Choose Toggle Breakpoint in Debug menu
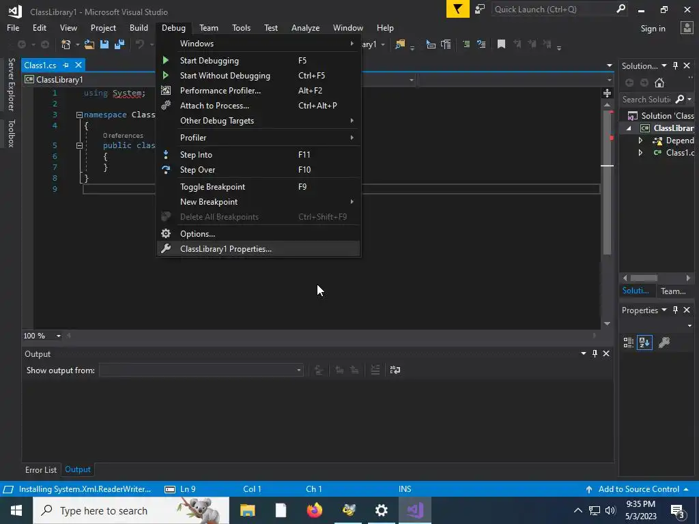The image size is (699, 524). tap(259, 187)
